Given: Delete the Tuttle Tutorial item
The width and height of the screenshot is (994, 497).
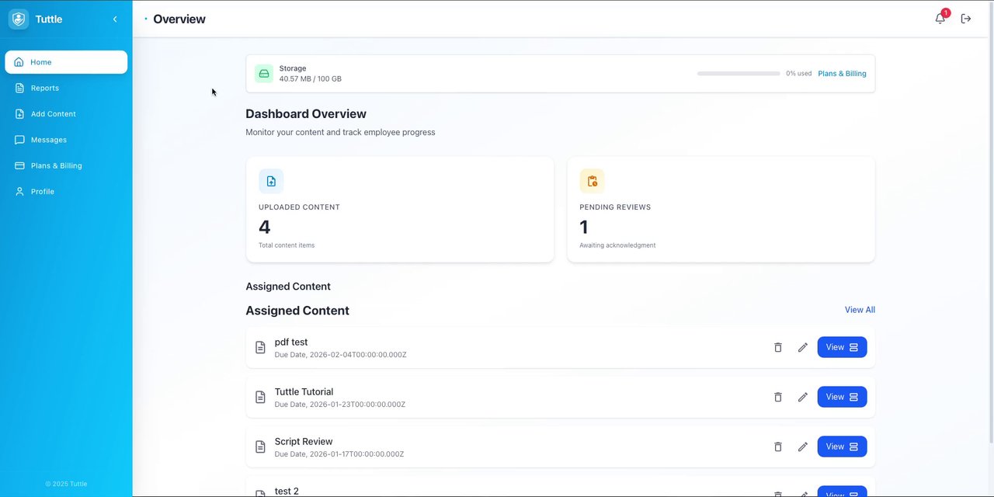Looking at the screenshot, I should [x=777, y=397].
